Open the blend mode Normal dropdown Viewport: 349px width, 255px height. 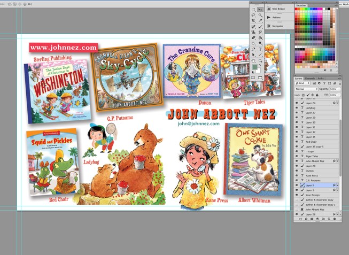click(306, 89)
